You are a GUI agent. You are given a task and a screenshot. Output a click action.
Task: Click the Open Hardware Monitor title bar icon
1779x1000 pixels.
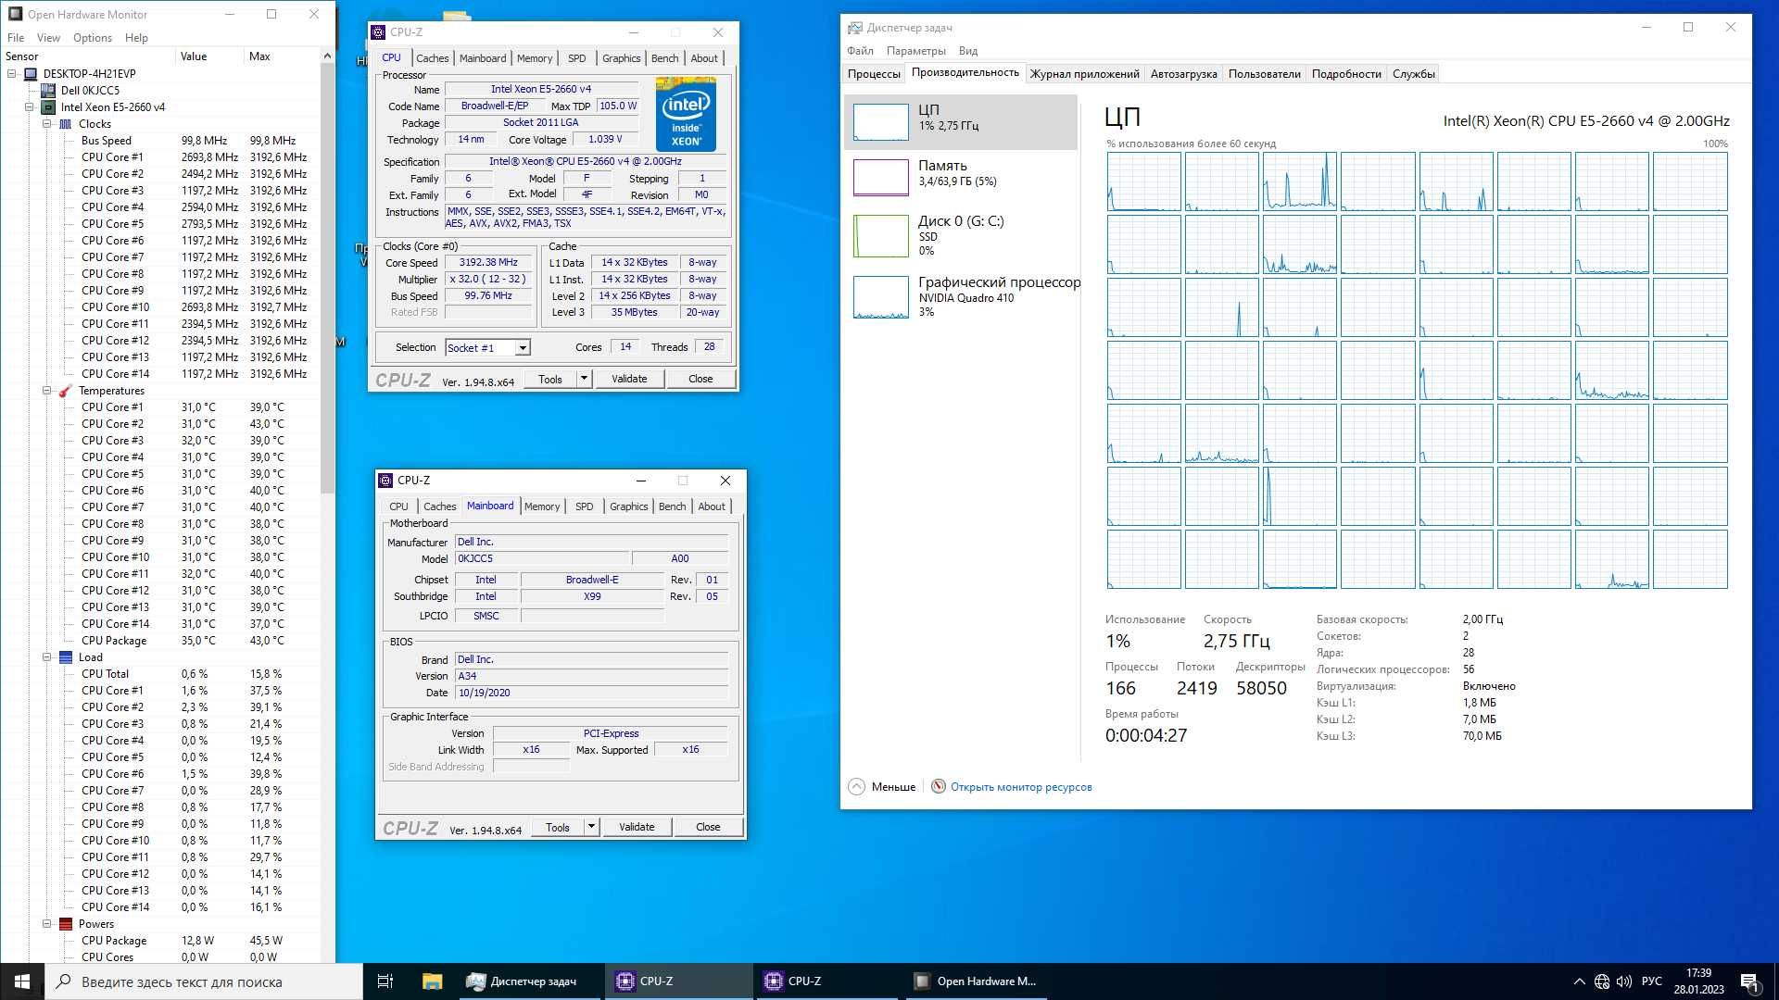15,14
